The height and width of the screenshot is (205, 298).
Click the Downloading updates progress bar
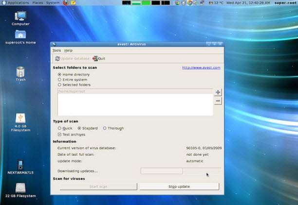(x=181, y=171)
